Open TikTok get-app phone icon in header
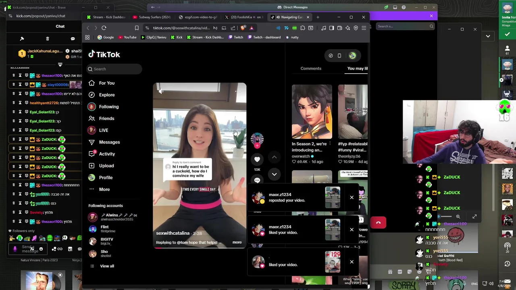516x290 pixels. pyautogui.click(x=339, y=56)
